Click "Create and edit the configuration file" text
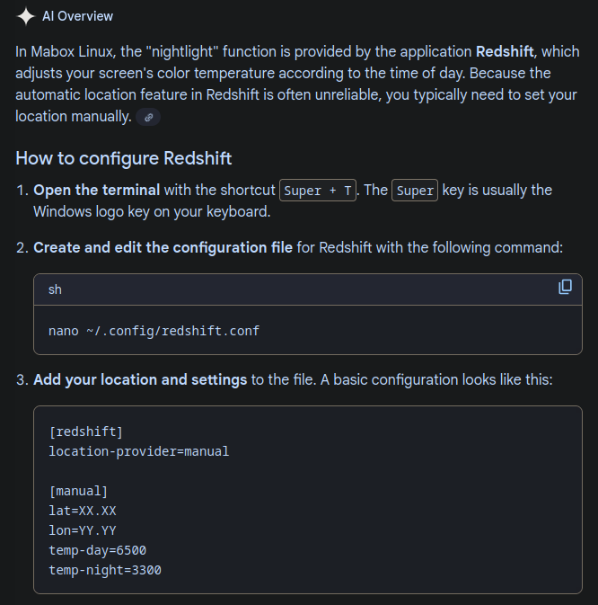The height and width of the screenshot is (605, 598). point(163,246)
